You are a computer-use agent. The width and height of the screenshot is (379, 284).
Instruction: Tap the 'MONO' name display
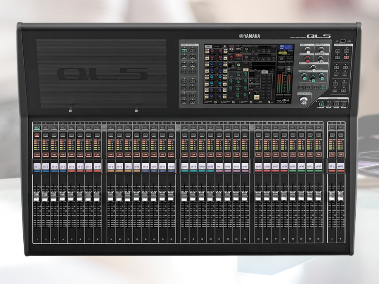pyautogui.click(x=341, y=167)
